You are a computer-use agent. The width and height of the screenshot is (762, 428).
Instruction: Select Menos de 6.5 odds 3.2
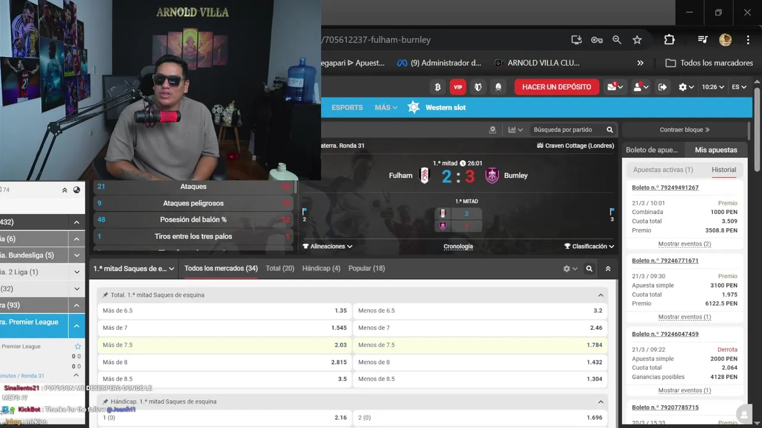[x=480, y=310]
